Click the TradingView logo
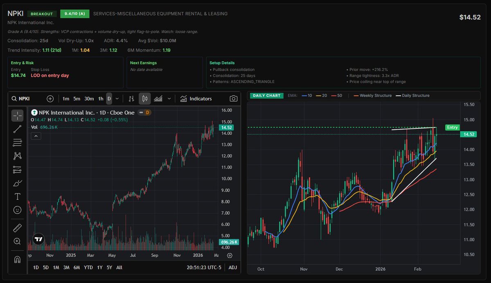491x283 pixels. (38, 239)
